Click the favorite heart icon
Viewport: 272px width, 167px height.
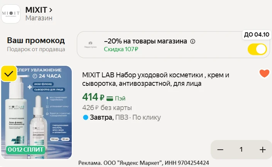click(264, 73)
